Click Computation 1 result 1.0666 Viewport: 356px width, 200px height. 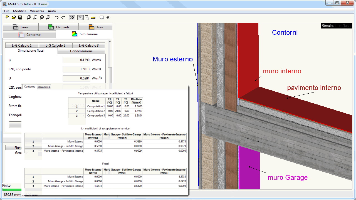pos(136,106)
